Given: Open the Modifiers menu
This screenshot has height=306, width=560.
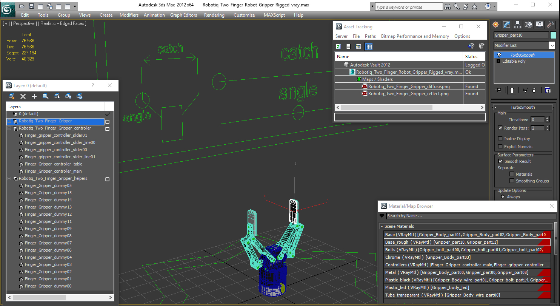Looking at the screenshot, I should click(129, 15).
